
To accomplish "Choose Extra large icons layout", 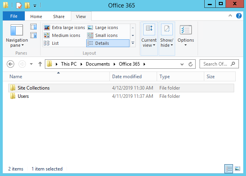I will [64, 27].
